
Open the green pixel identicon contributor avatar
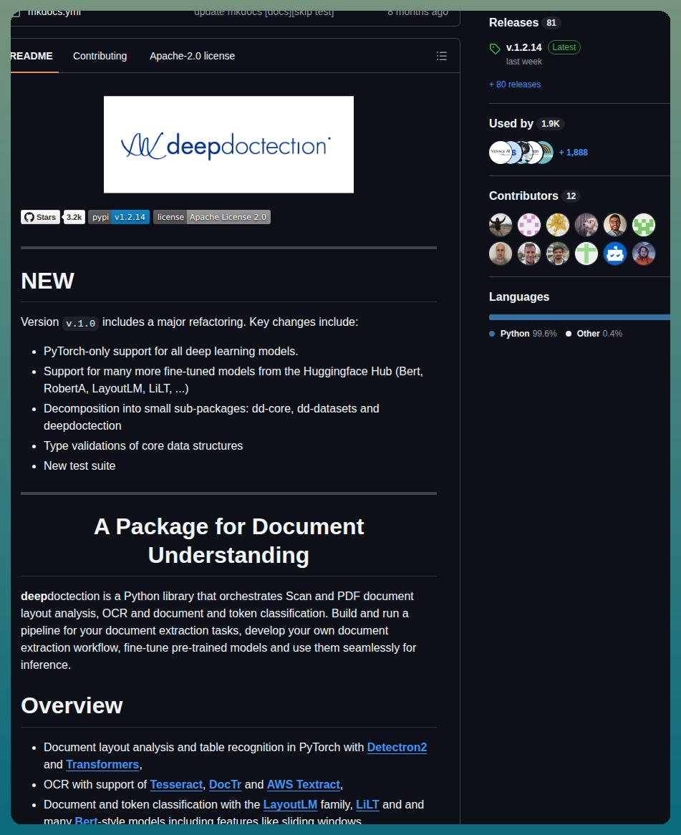pos(644,225)
